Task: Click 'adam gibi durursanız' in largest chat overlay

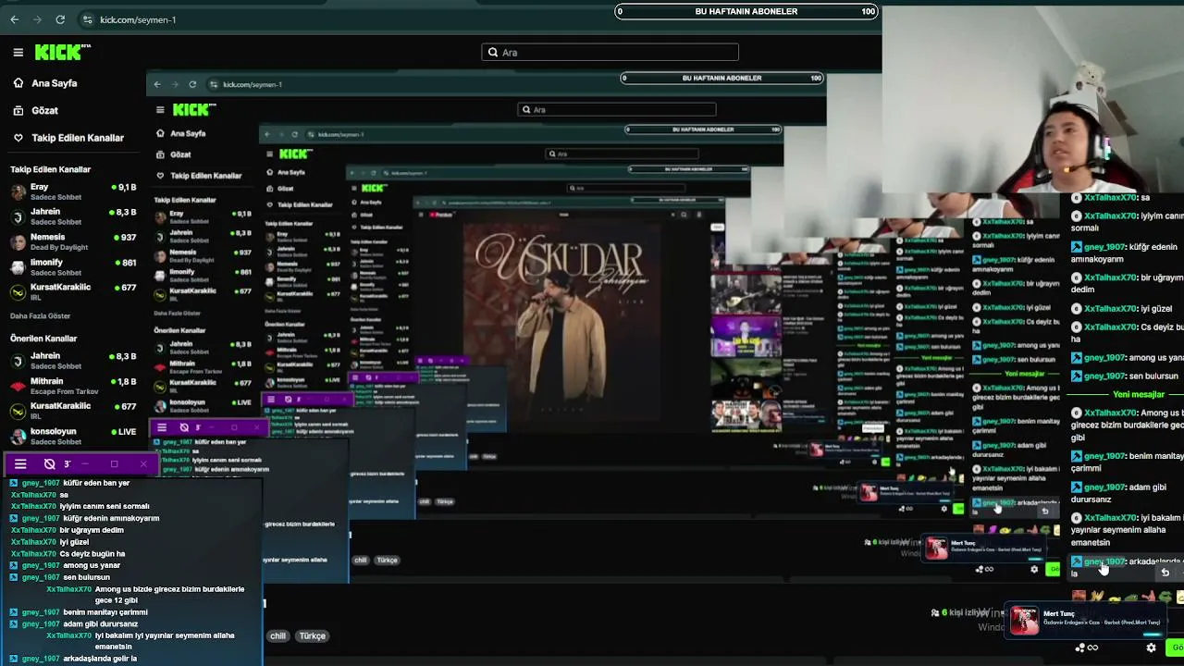Action: tap(100, 624)
